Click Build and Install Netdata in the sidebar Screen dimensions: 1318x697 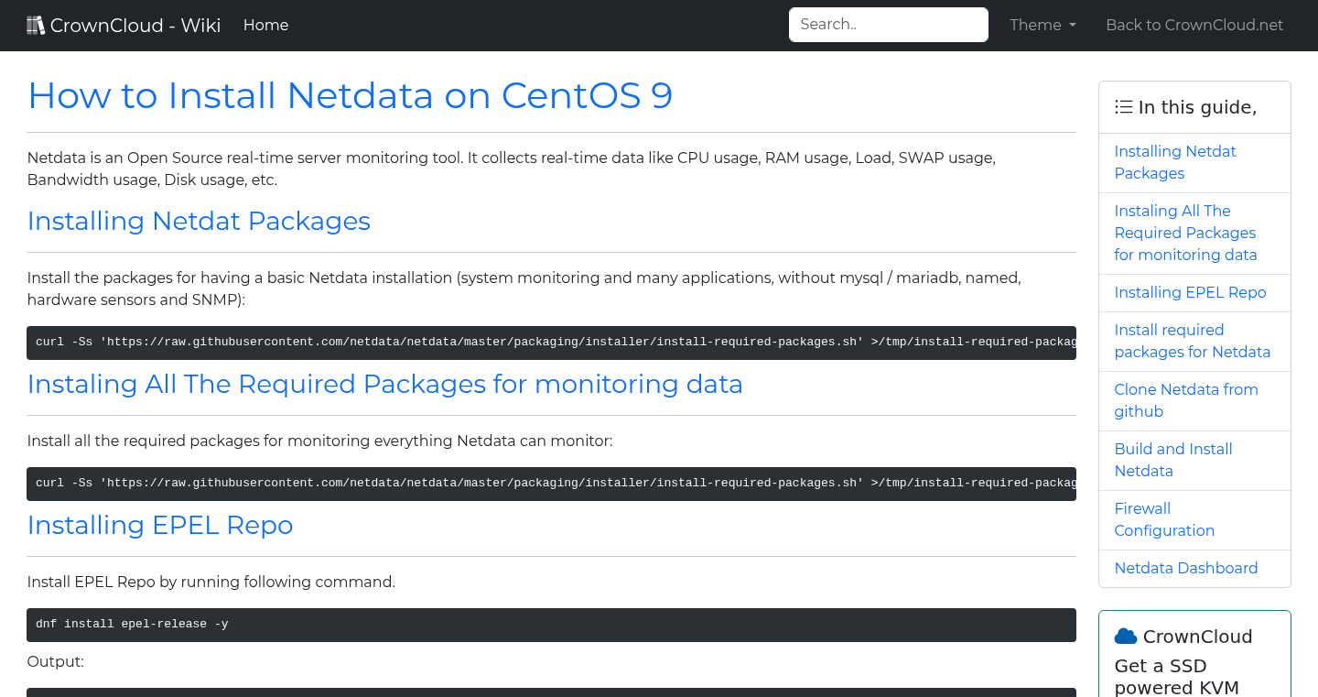pyautogui.click(x=1173, y=460)
